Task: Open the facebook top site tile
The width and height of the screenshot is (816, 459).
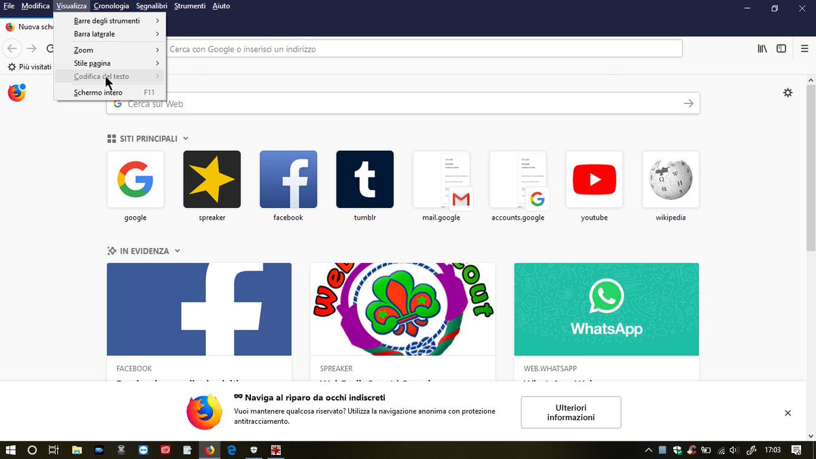Action: point(288,180)
